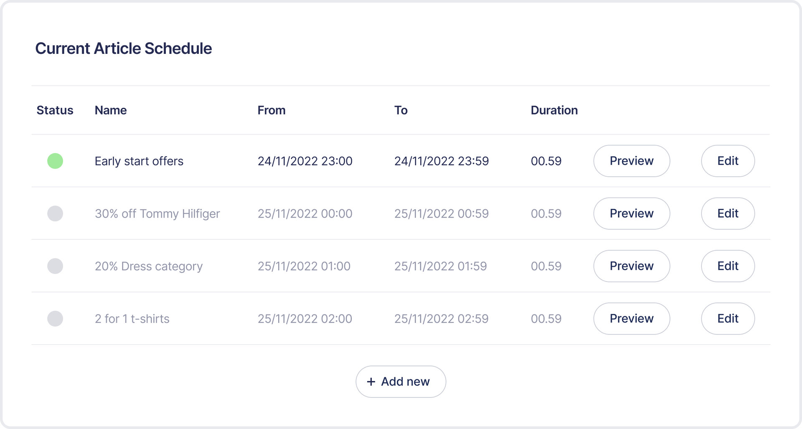The width and height of the screenshot is (802, 429).
Task: Preview the 20% Dress category article
Action: point(631,266)
